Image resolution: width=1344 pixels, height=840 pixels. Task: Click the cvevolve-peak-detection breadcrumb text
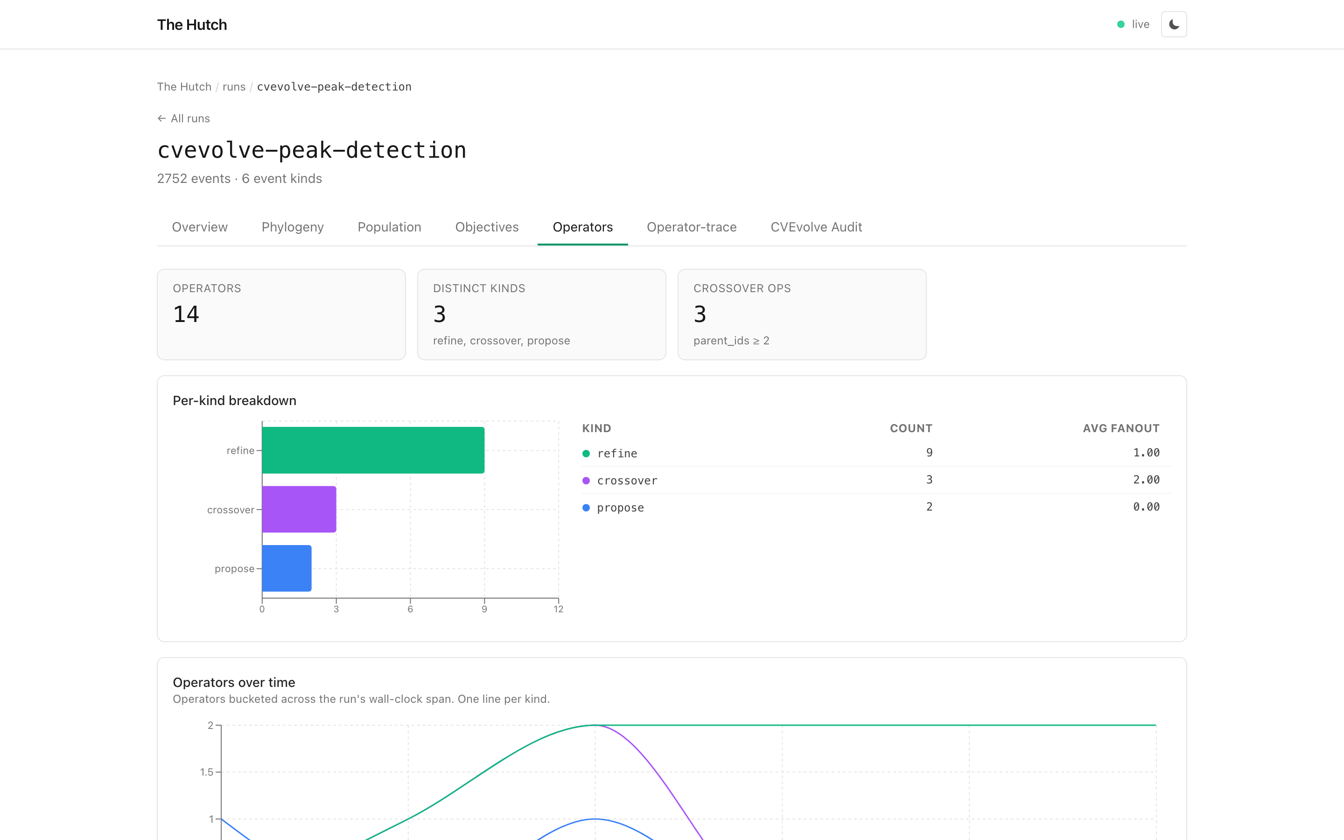click(334, 87)
